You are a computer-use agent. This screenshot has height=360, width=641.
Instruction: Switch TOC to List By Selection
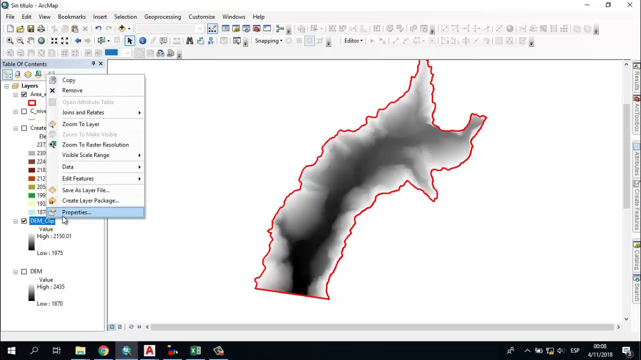pos(39,74)
